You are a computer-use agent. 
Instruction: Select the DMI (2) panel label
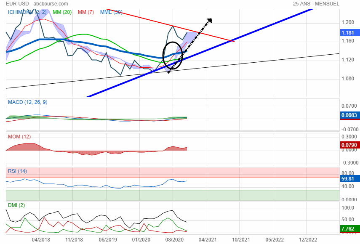tap(16, 205)
